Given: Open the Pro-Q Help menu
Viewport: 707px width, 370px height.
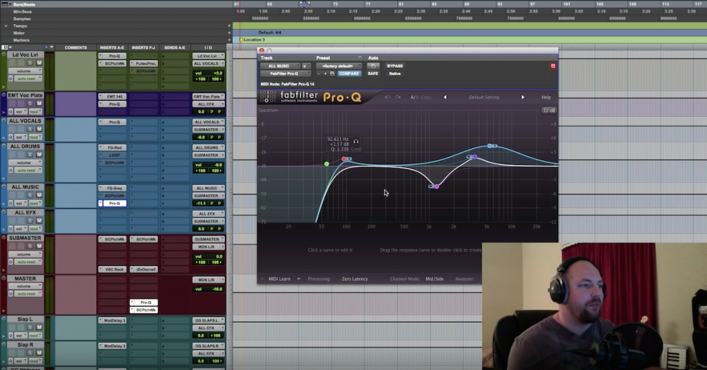Looking at the screenshot, I should pyautogui.click(x=545, y=97).
